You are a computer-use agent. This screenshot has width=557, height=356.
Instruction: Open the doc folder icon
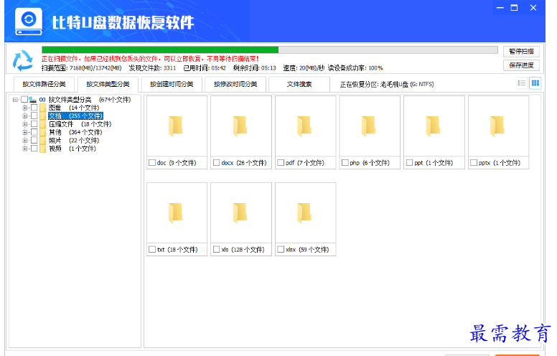(x=175, y=126)
